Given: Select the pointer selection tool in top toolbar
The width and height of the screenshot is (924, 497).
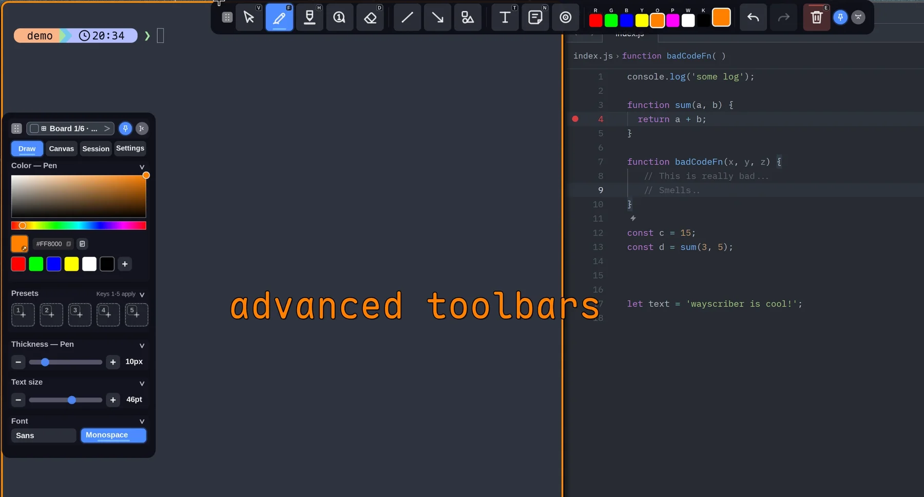Looking at the screenshot, I should point(249,17).
